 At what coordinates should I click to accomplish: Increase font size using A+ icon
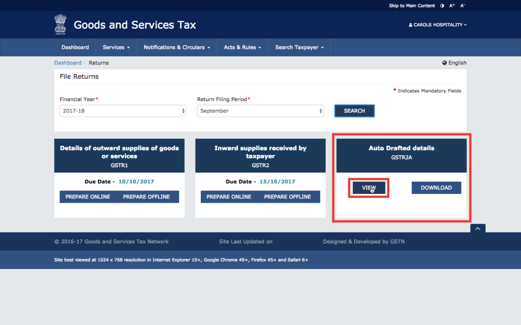pyautogui.click(x=452, y=6)
